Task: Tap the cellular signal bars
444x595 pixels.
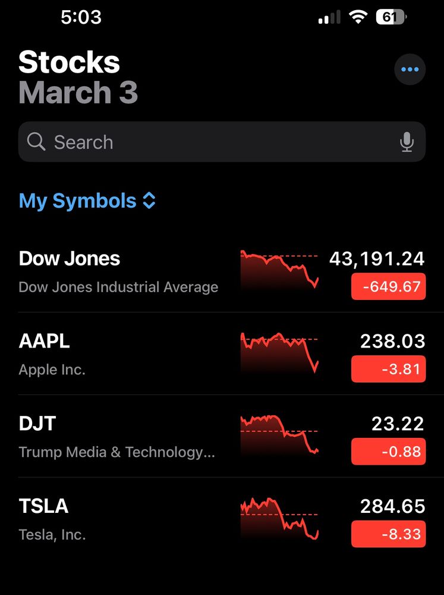Action: pyautogui.click(x=329, y=18)
